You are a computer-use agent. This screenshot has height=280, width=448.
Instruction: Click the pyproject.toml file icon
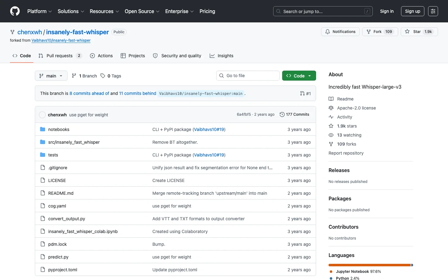(43, 269)
